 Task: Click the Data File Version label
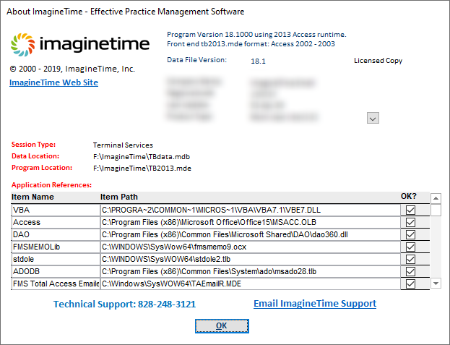[x=197, y=60]
